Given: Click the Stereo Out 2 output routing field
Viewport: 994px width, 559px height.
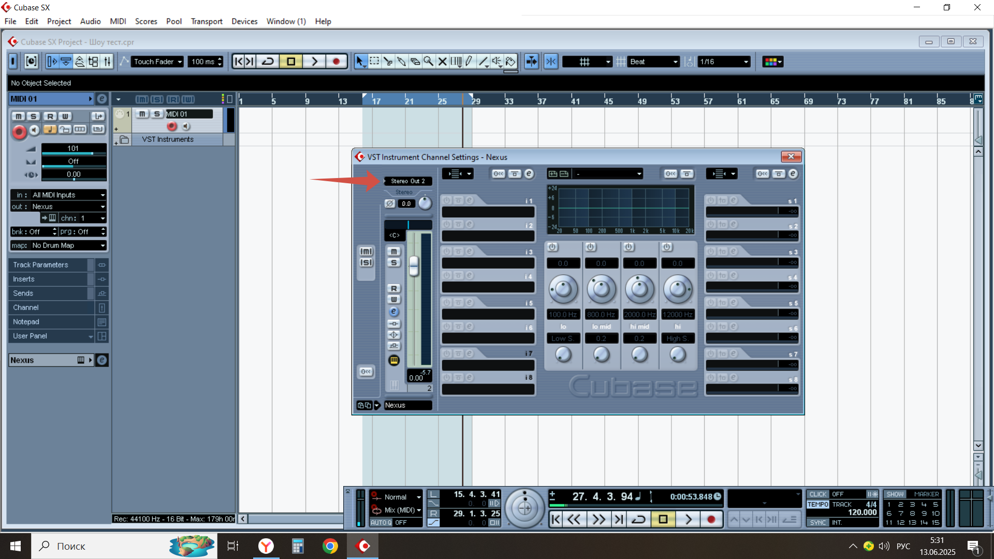Looking at the screenshot, I should click(x=408, y=181).
